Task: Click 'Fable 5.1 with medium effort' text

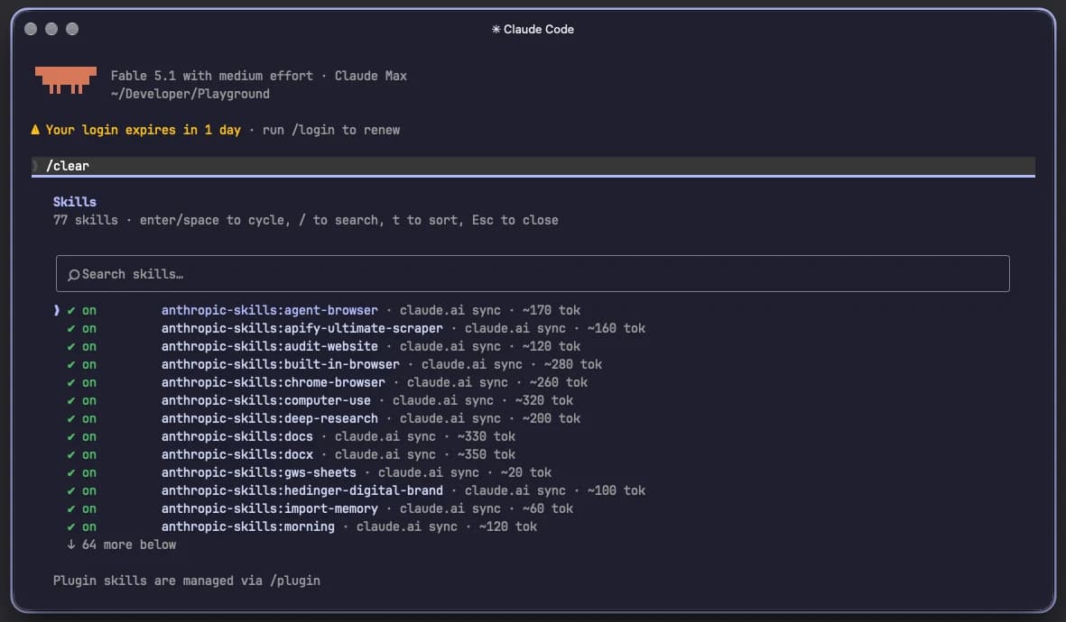Action: click(212, 76)
